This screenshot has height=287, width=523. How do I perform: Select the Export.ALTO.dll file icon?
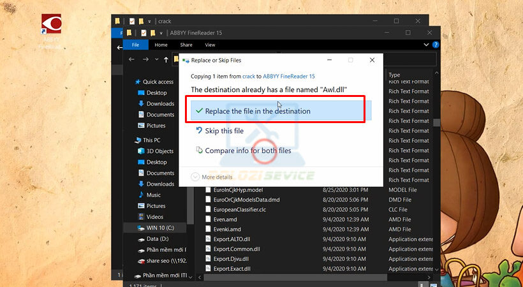(x=208, y=239)
